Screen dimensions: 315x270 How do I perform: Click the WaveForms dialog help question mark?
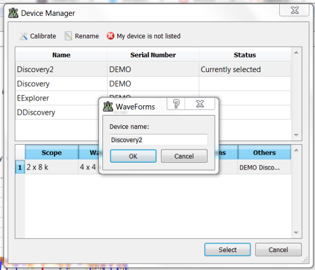pyautogui.click(x=176, y=104)
